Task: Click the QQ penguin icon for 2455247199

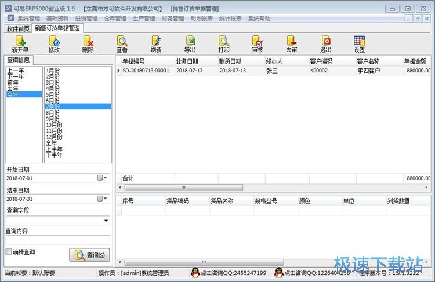Action: tap(195, 273)
